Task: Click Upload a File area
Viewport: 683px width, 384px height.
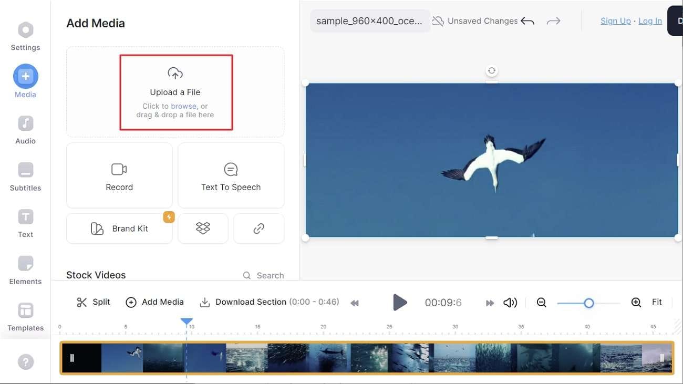Action: 175,92
